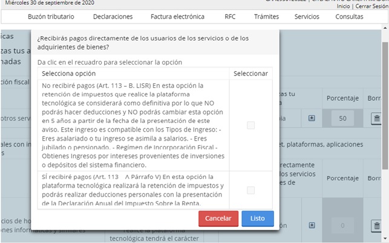Image resolution: width=389 pixels, height=243 pixels.
Task: Click the percentage field showing 0
Action: (342, 226)
